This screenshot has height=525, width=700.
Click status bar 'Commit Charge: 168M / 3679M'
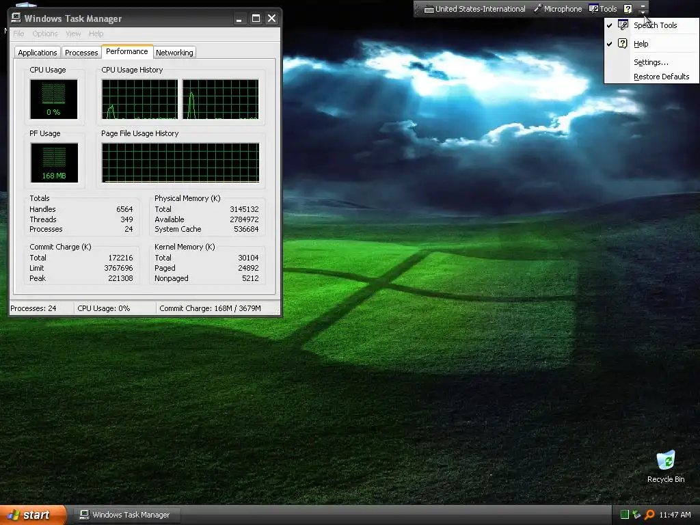point(211,308)
